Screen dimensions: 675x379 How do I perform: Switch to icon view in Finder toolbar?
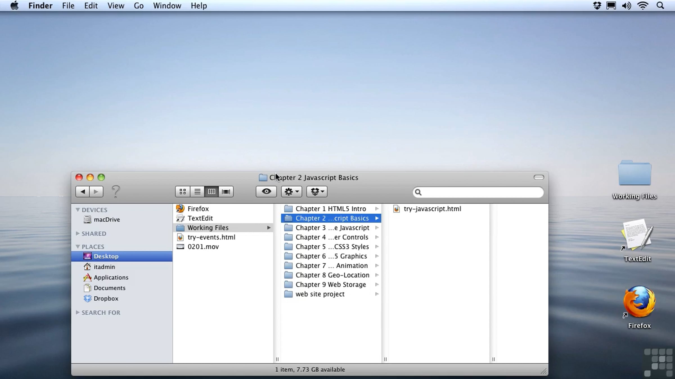click(x=183, y=192)
